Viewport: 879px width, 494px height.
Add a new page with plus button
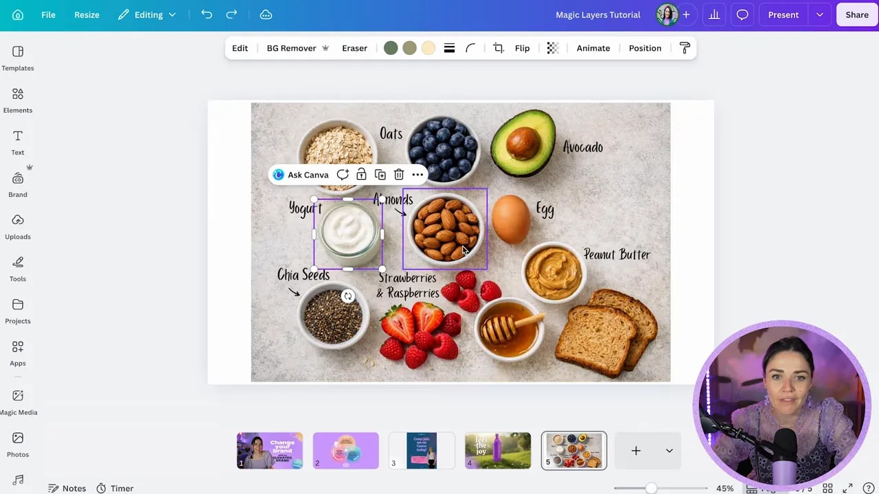point(636,451)
